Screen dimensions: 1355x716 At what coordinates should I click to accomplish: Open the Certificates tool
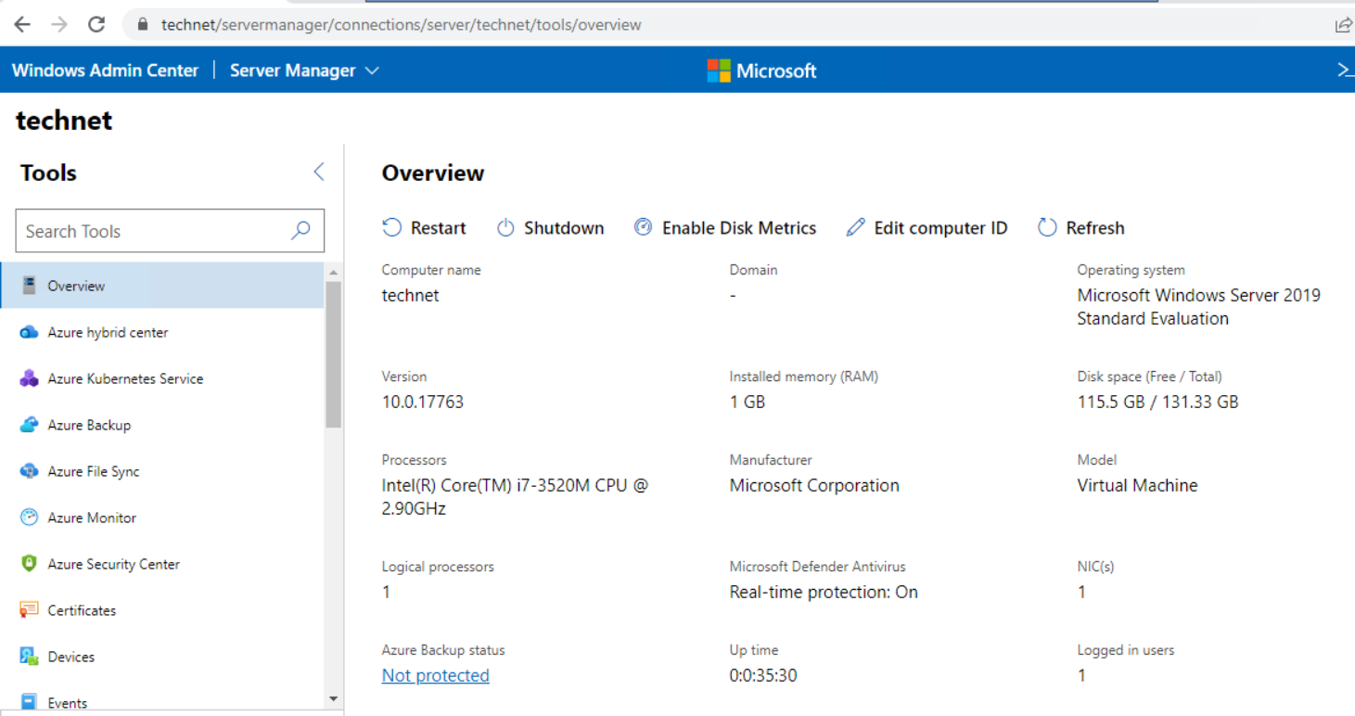pyautogui.click(x=82, y=610)
